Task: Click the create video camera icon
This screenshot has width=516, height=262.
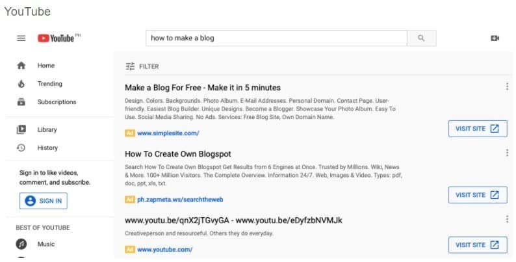Action: 495,38
